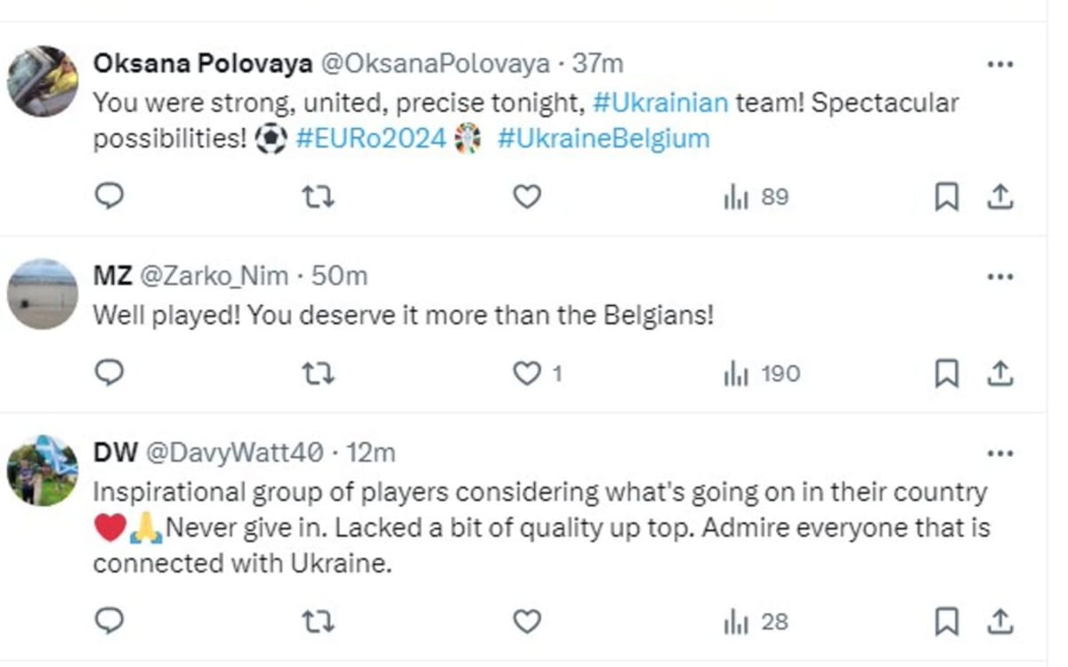
Task: Share Oksana Polovaya's tweet
Action: click(x=1000, y=197)
